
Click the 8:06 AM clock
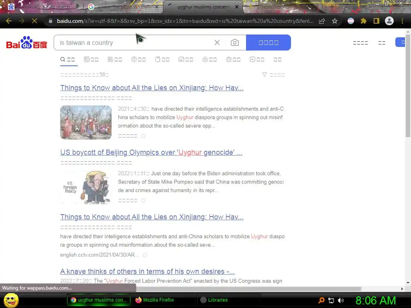coord(376,300)
